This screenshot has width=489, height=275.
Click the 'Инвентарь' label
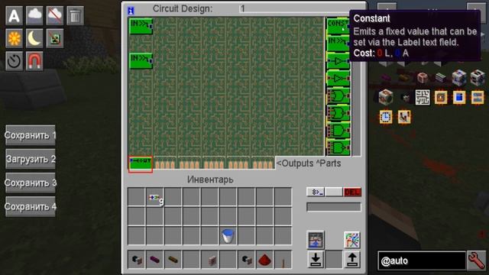click(x=210, y=180)
